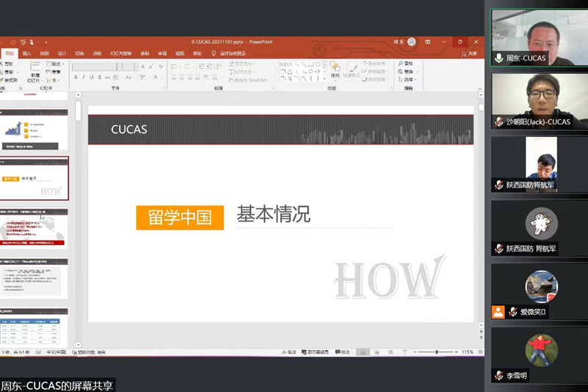The height and width of the screenshot is (392, 588).
Task: Switch to the 插入 ribbon tab
Action: pos(27,54)
